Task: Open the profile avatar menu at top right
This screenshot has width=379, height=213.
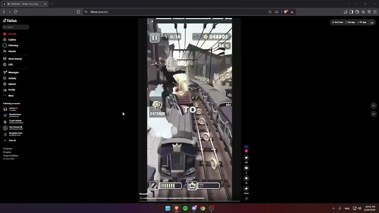Action: click(x=372, y=22)
